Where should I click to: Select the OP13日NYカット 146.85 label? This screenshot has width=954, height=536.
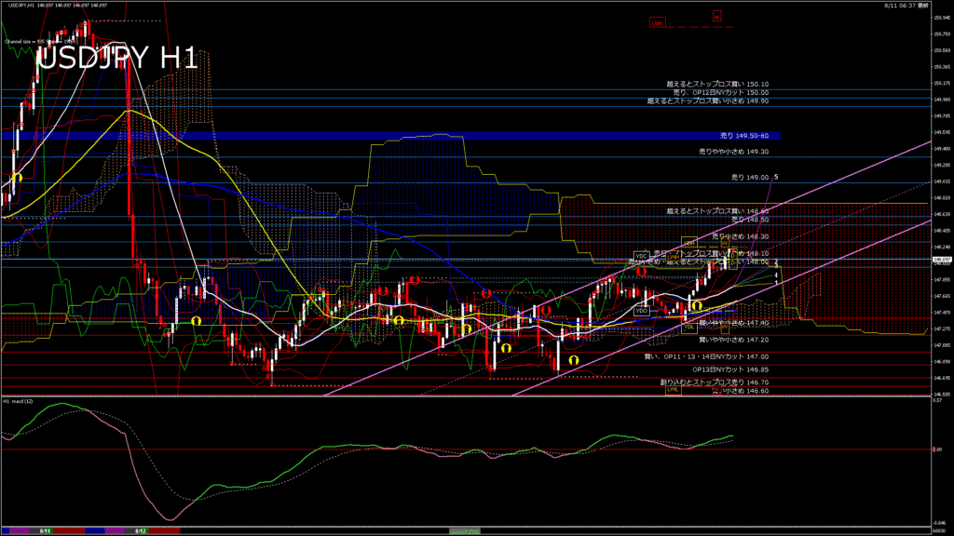pos(729,368)
